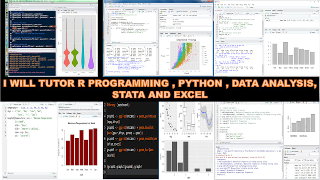Open Connections tab in Red/Blue bar chart window
Viewport: 320px width, 180px height.
coord(280,11)
